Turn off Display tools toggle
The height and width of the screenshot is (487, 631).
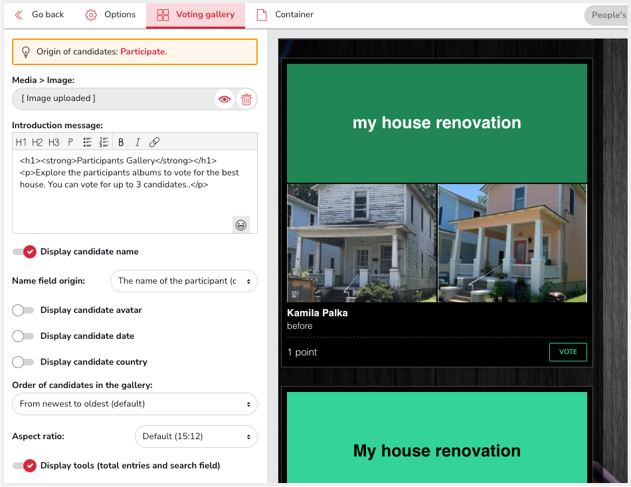pyautogui.click(x=24, y=466)
